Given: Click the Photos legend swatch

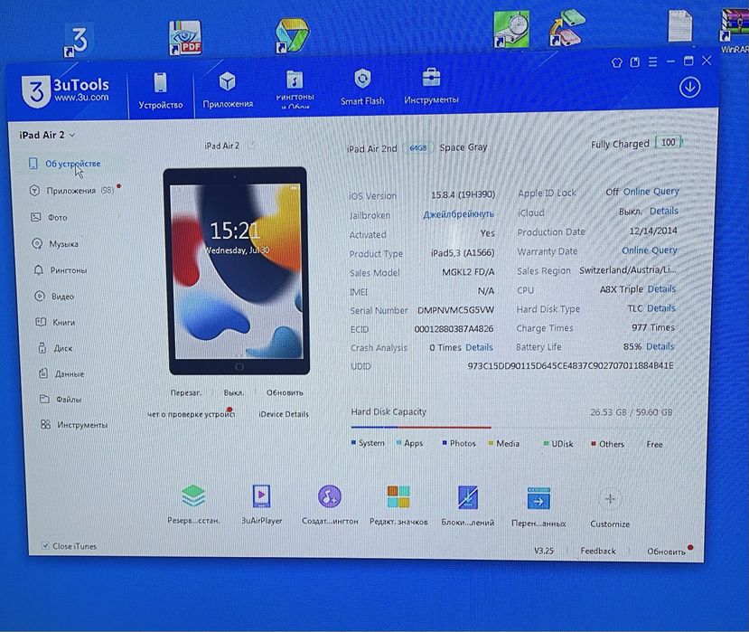Looking at the screenshot, I should point(445,443).
